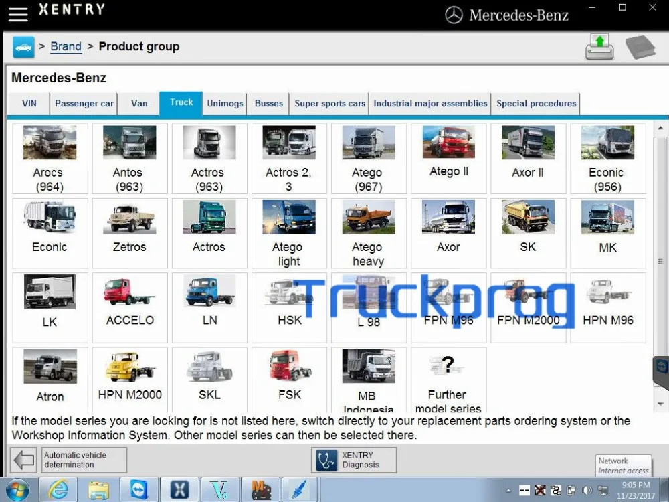Select the Truck tab
The width and height of the screenshot is (669, 502).
click(x=181, y=103)
